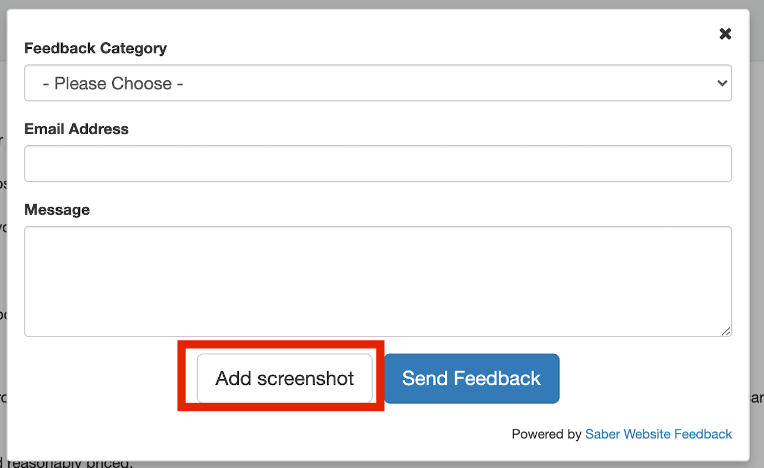Click inside the Email Address field
The width and height of the screenshot is (764, 468).
pyautogui.click(x=378, y=163)
